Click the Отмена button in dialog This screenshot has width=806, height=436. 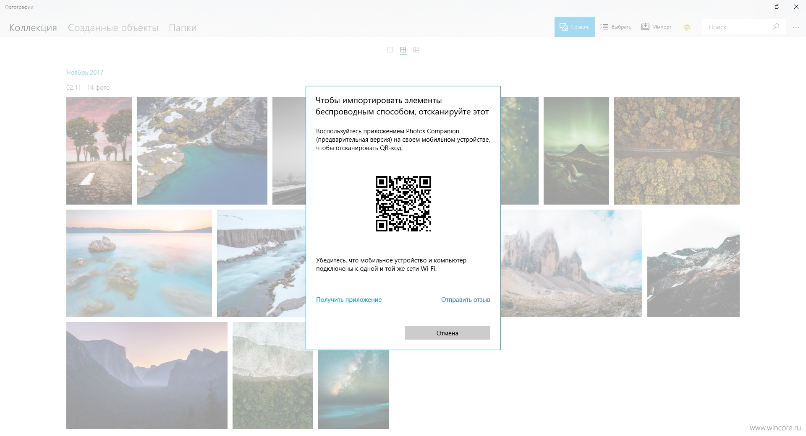coord(447,333)
